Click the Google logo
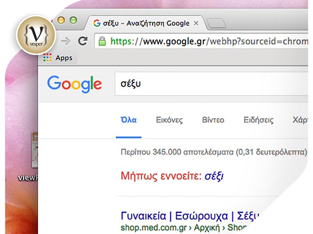Image resolution: width=313 pixels, height=234 pixels. [74, 84]
